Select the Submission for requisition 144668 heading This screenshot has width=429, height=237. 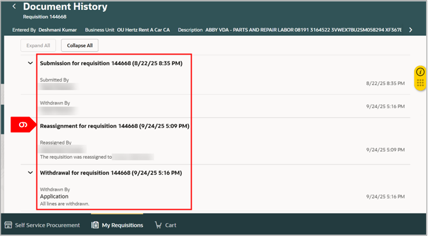point(111,64)
